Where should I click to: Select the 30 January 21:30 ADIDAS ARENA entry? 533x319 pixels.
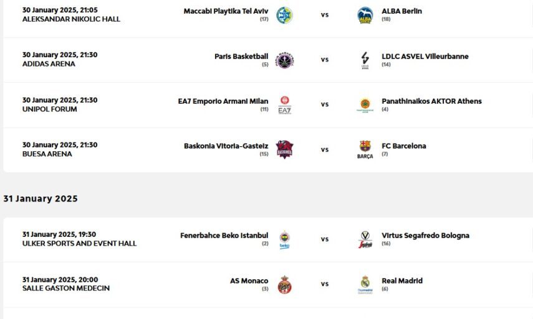coord(60,60)
